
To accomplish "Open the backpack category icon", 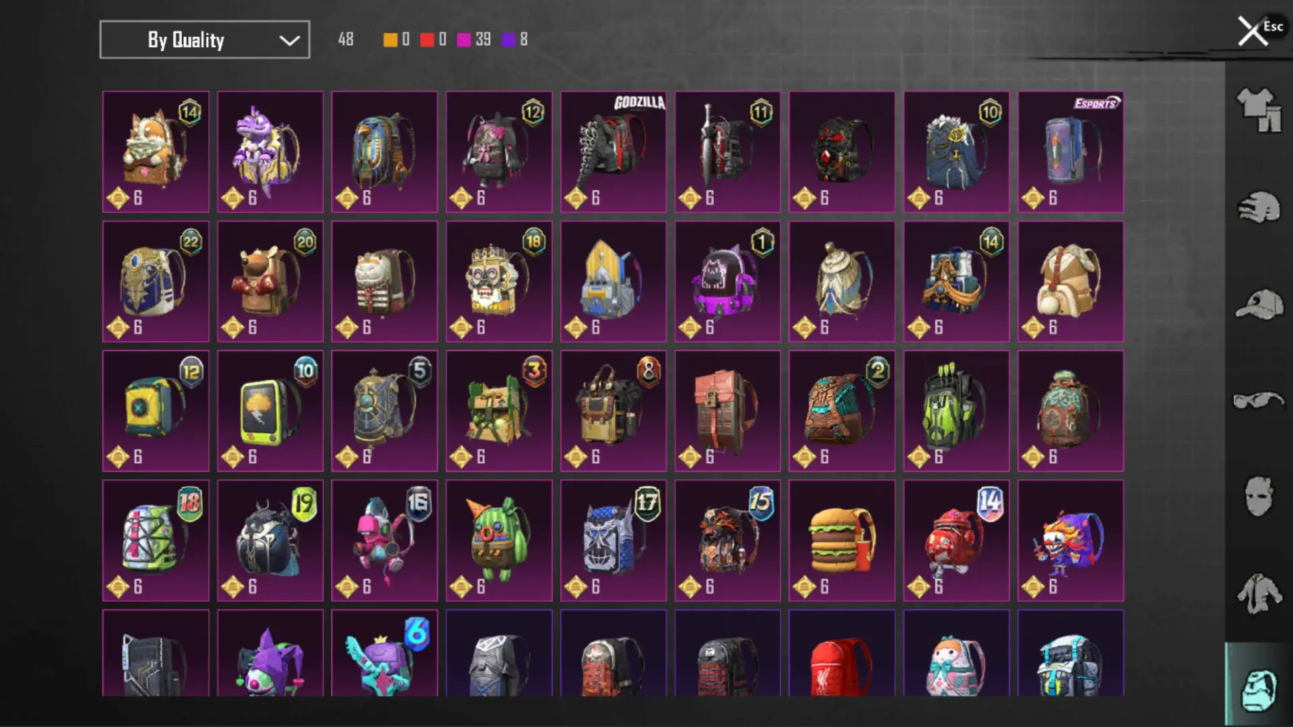I will tap(1259, 689).
